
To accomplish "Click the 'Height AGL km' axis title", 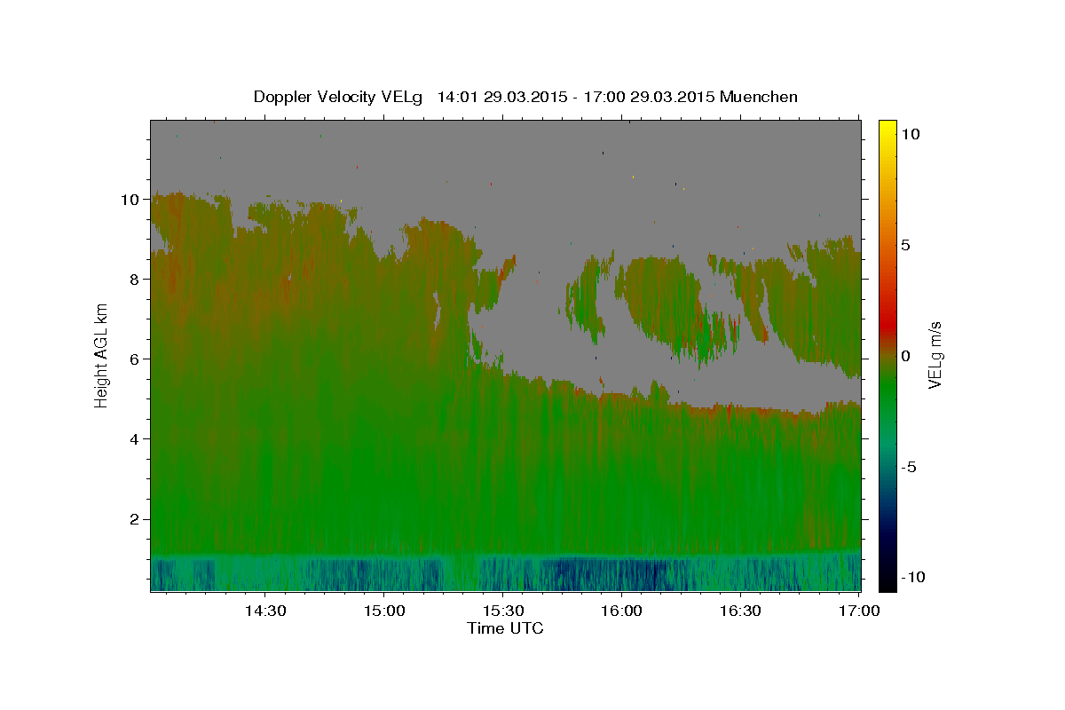I will 102,355.
